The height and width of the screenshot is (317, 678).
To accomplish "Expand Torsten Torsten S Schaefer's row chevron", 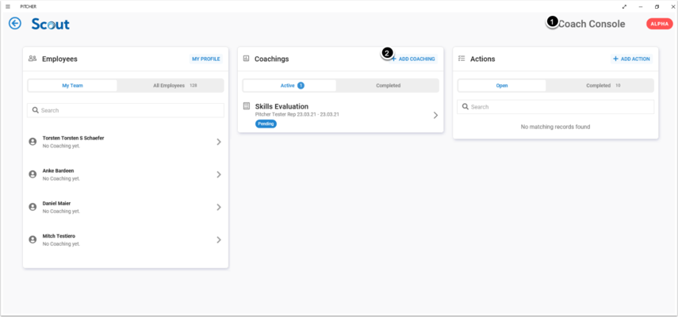I will pos(219,142).
